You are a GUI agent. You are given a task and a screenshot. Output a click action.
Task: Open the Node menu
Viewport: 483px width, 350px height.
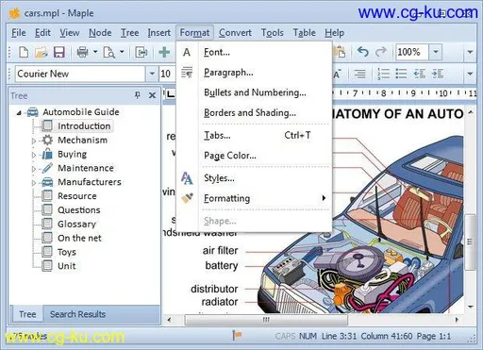coord(100,33)
